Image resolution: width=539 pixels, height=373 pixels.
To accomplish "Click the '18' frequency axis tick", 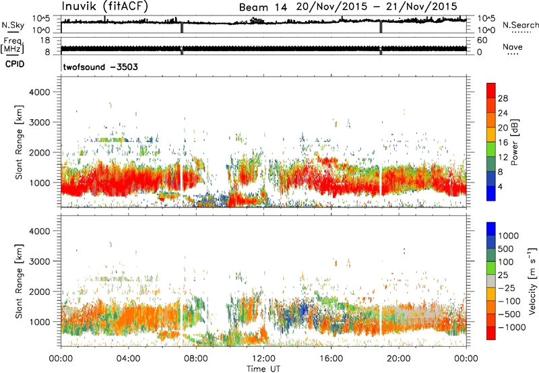I will pyautogui.click(x=45, y=40).
